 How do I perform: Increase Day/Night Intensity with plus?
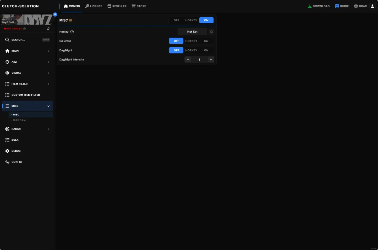(x=211, y=60)
